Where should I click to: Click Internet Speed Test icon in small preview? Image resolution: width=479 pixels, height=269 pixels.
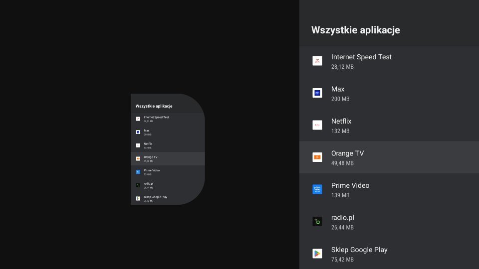[138, 119]
